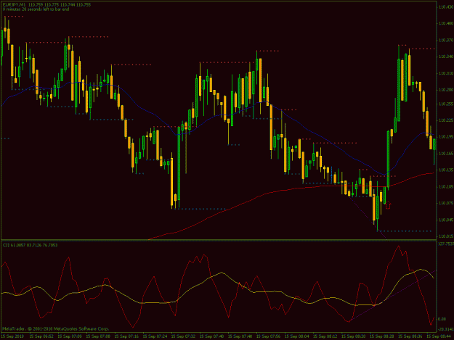
Task: Select the 15 Sep 08:12 time label
Action: click(325, 336)
